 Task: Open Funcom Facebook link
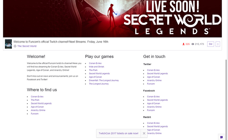(151, 110)
